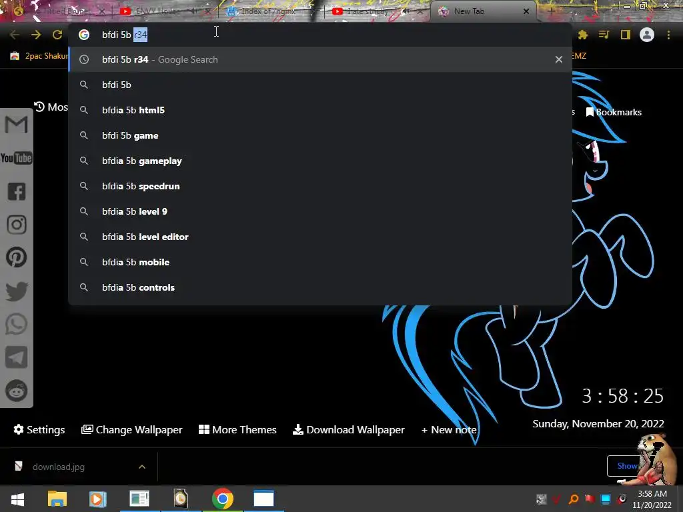Open the Telegram shortcut in the sidebar
The width and height of the screenshot is (683, 512).
tap(17, 357)
